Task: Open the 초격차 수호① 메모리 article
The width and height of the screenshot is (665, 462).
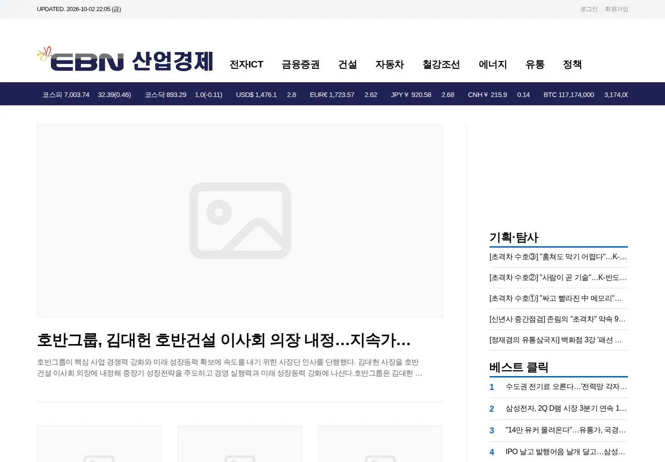Action: pyautogui.click(x=556, y=298)
